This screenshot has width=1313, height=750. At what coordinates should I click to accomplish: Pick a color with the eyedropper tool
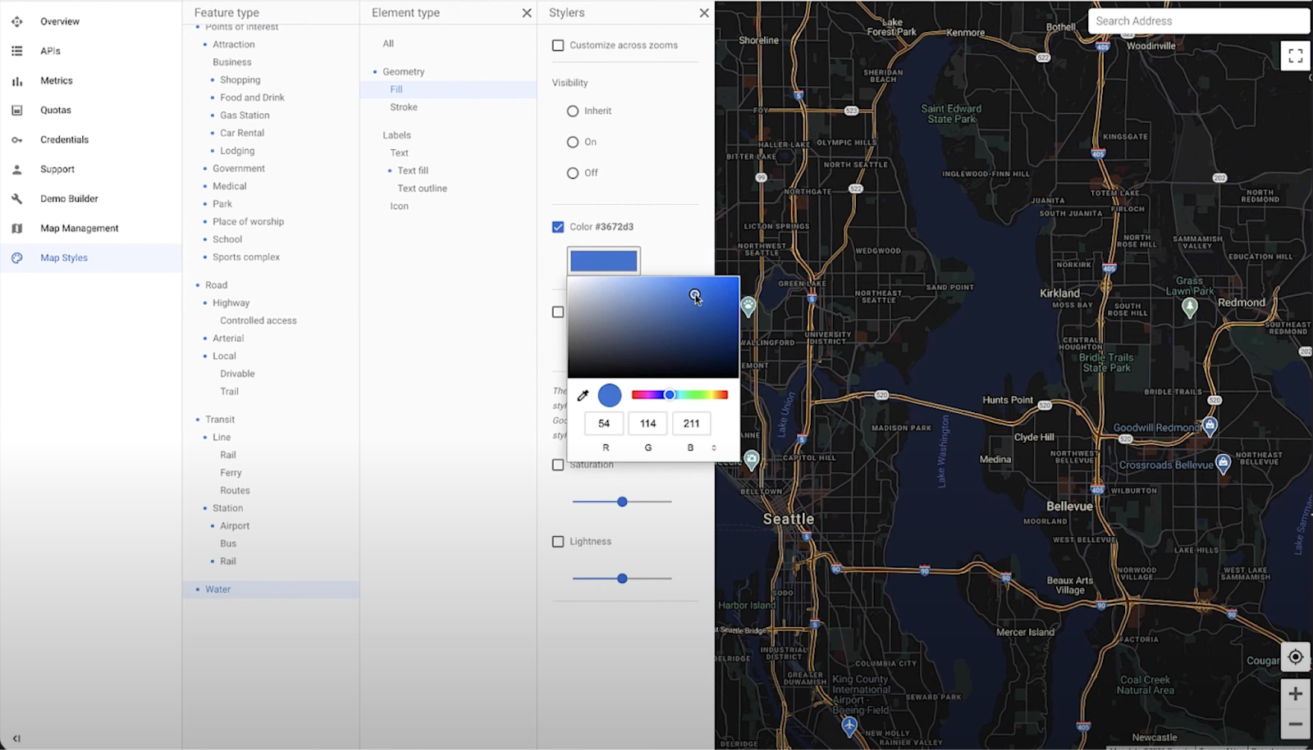[583, 395]
